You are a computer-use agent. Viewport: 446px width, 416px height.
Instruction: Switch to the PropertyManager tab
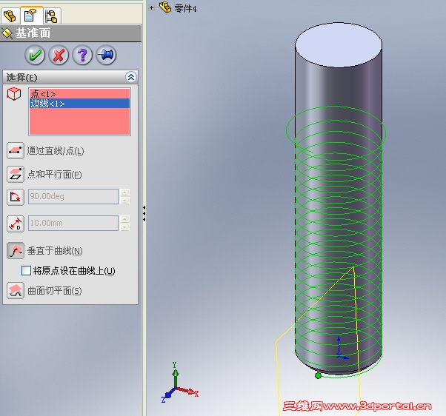[30, 16]
